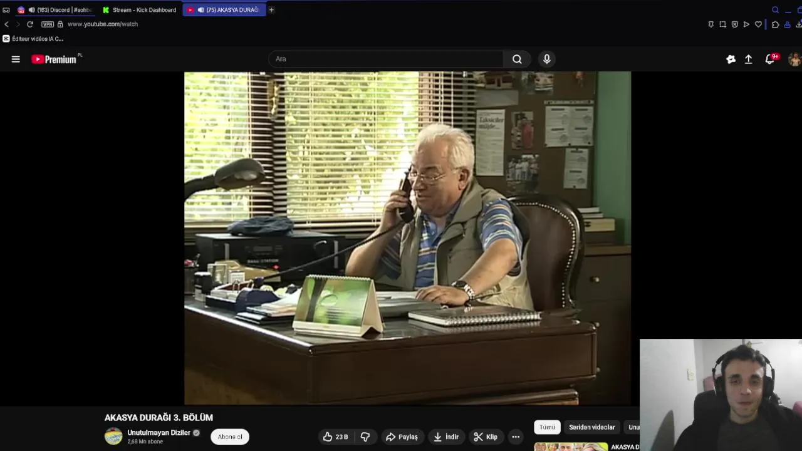Click the video player to pause
This screenshot has width=802, height=451.
point(407,238)
